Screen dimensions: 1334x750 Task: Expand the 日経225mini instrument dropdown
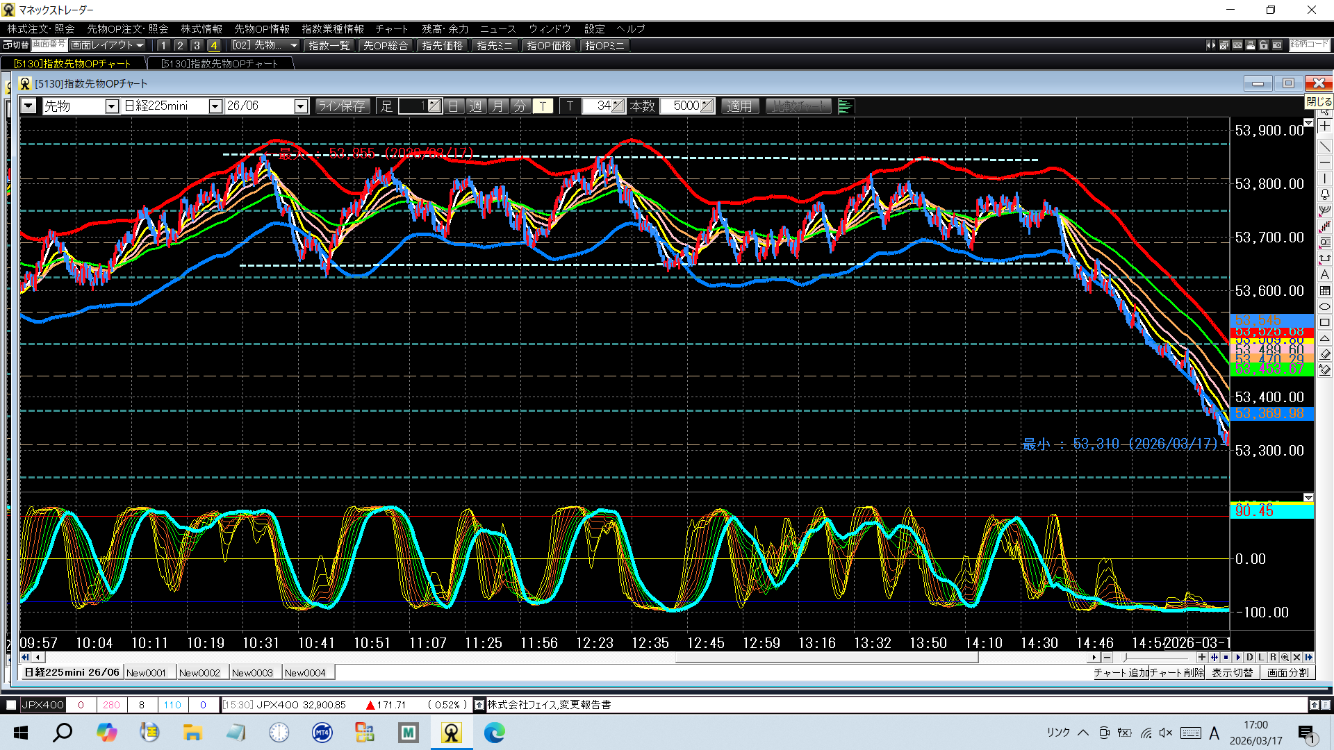coord(215,106)
